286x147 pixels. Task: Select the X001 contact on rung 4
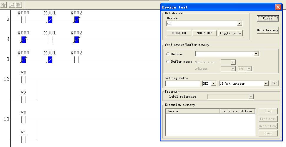[x=50, y=40]
